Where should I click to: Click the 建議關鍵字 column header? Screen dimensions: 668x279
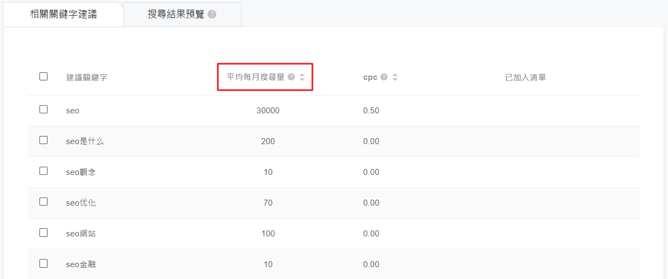86,77
